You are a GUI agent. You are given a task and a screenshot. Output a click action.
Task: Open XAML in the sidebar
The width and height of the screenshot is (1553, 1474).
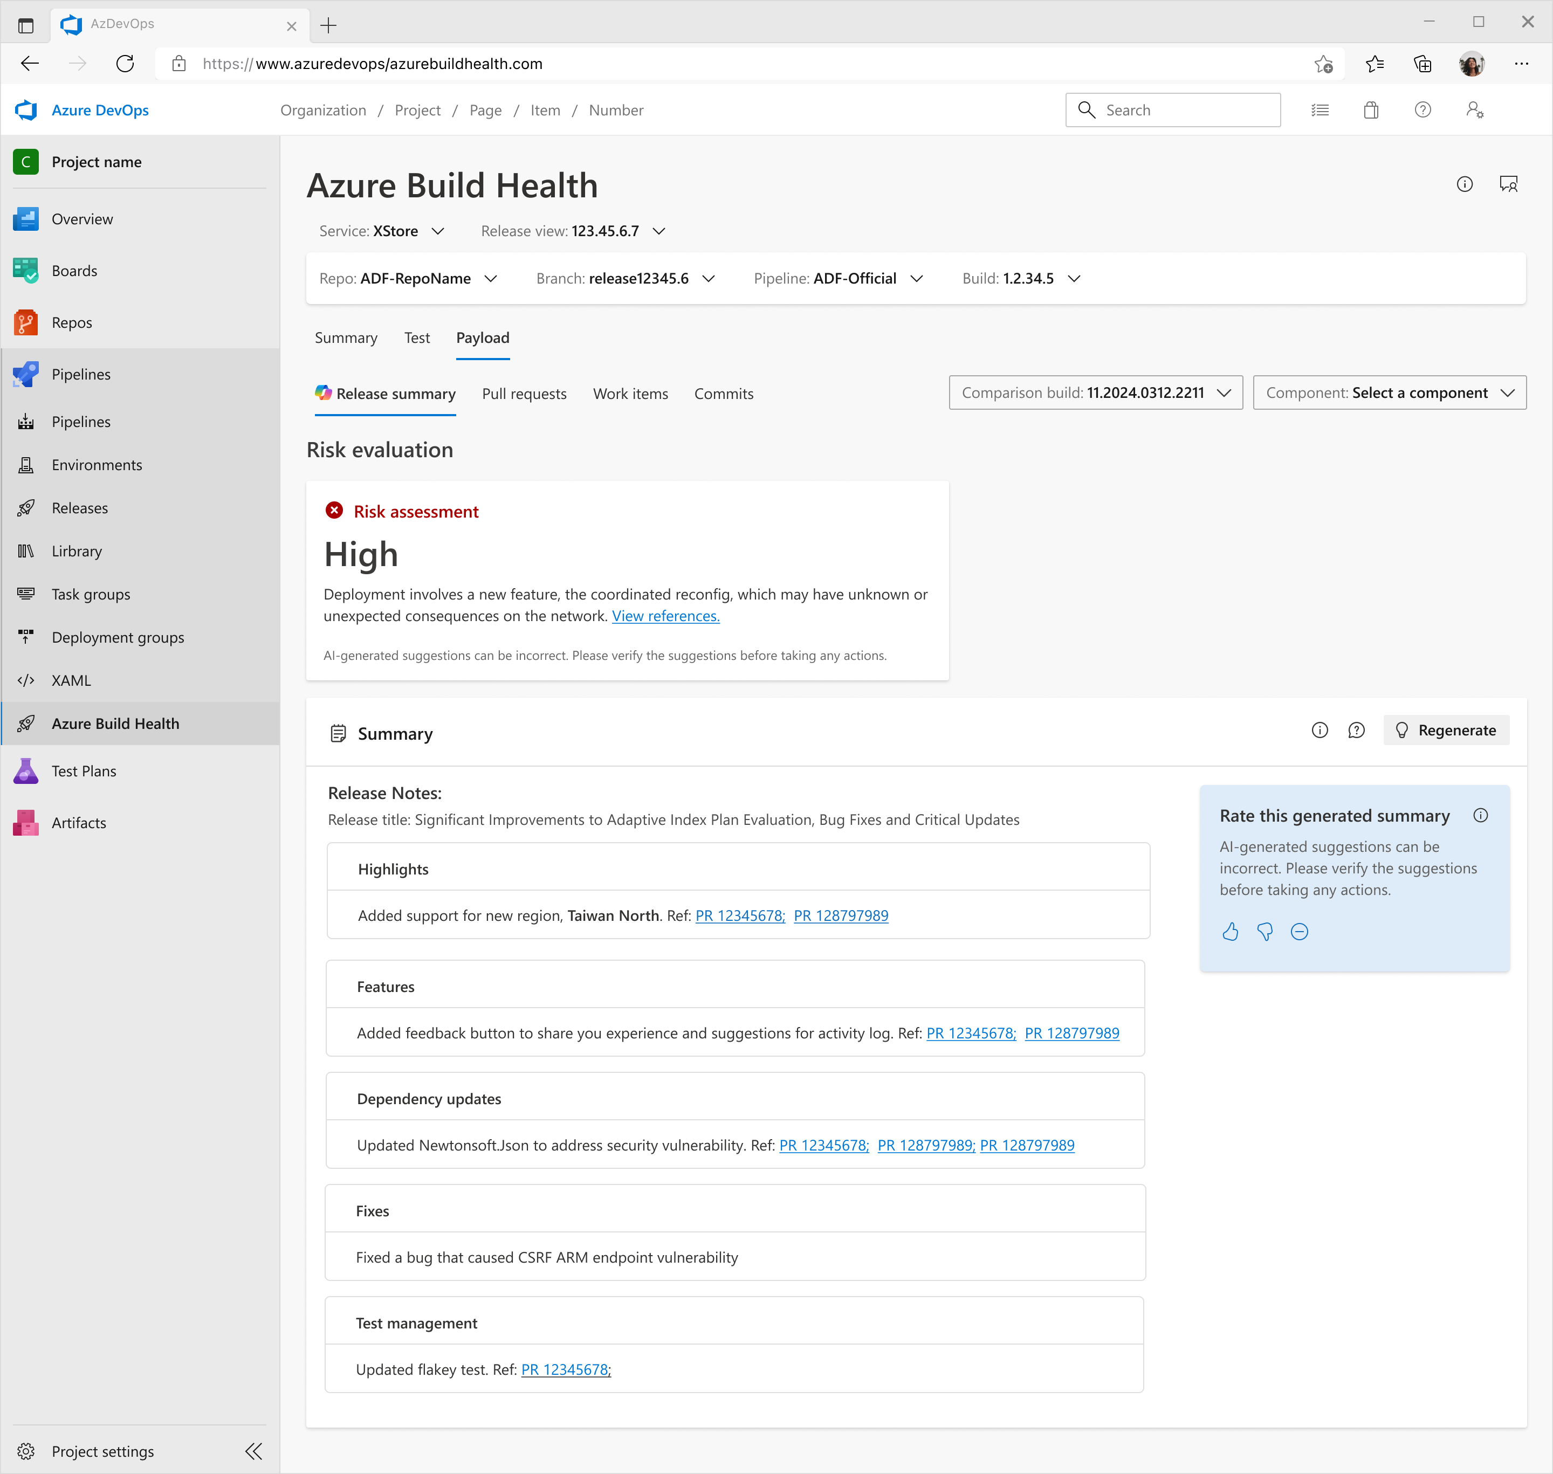coord(71,680)
